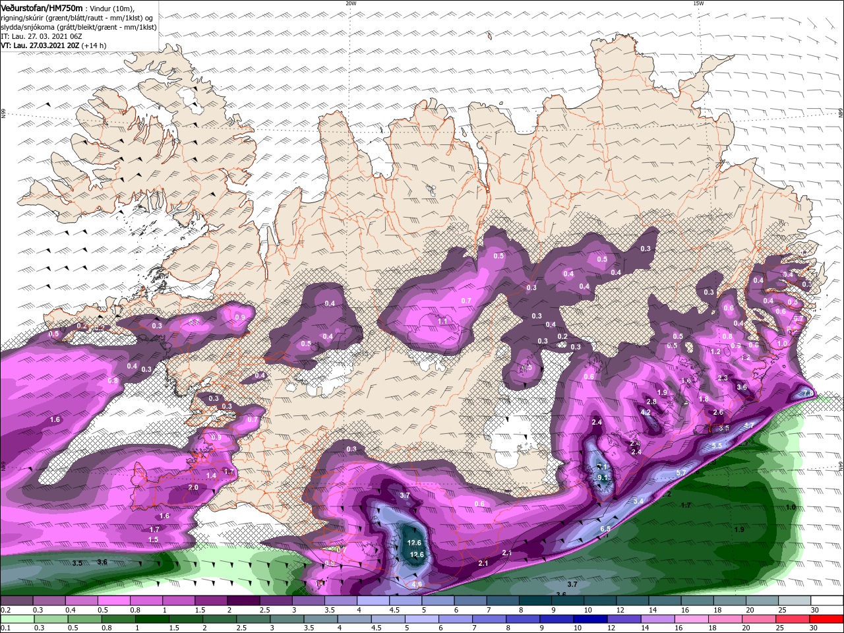This screenshot has height=633, width=844.
Task: Select the rain legend swatch labeled 0.3
Action: tap(51, 619)
